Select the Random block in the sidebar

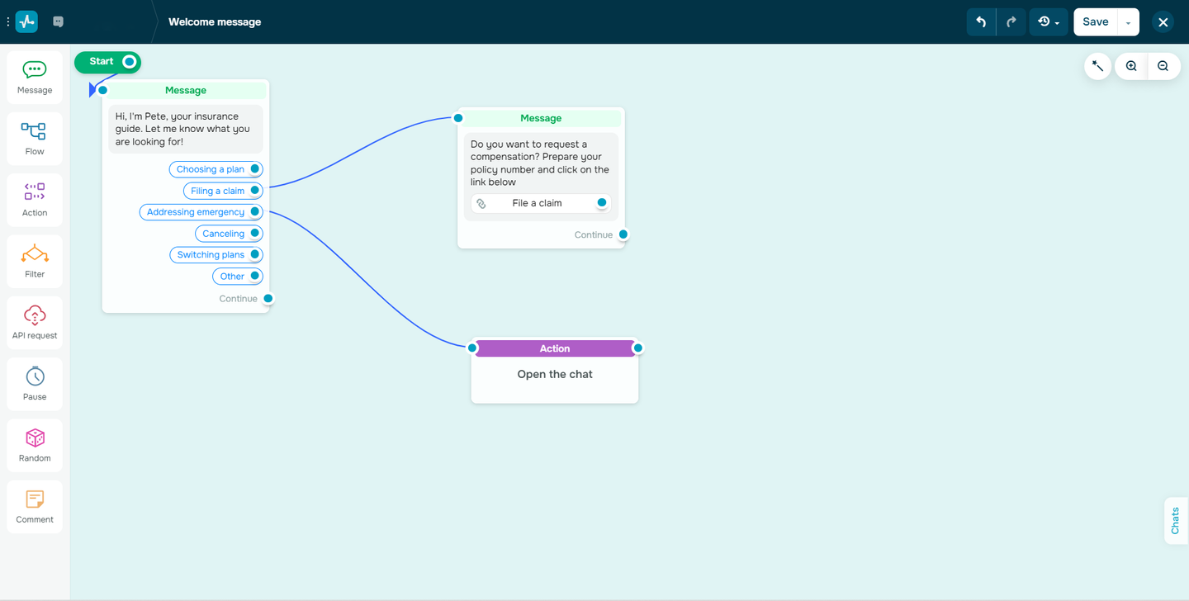[x=35, y=446]
